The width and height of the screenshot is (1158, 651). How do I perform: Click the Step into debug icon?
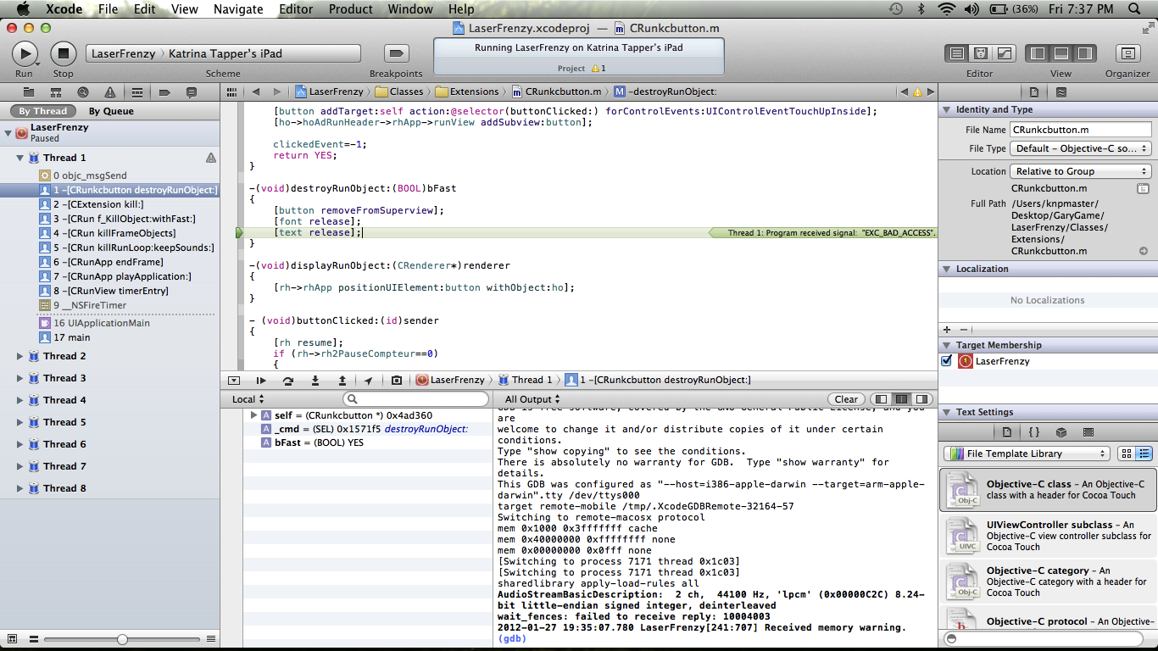pos(315,381)
